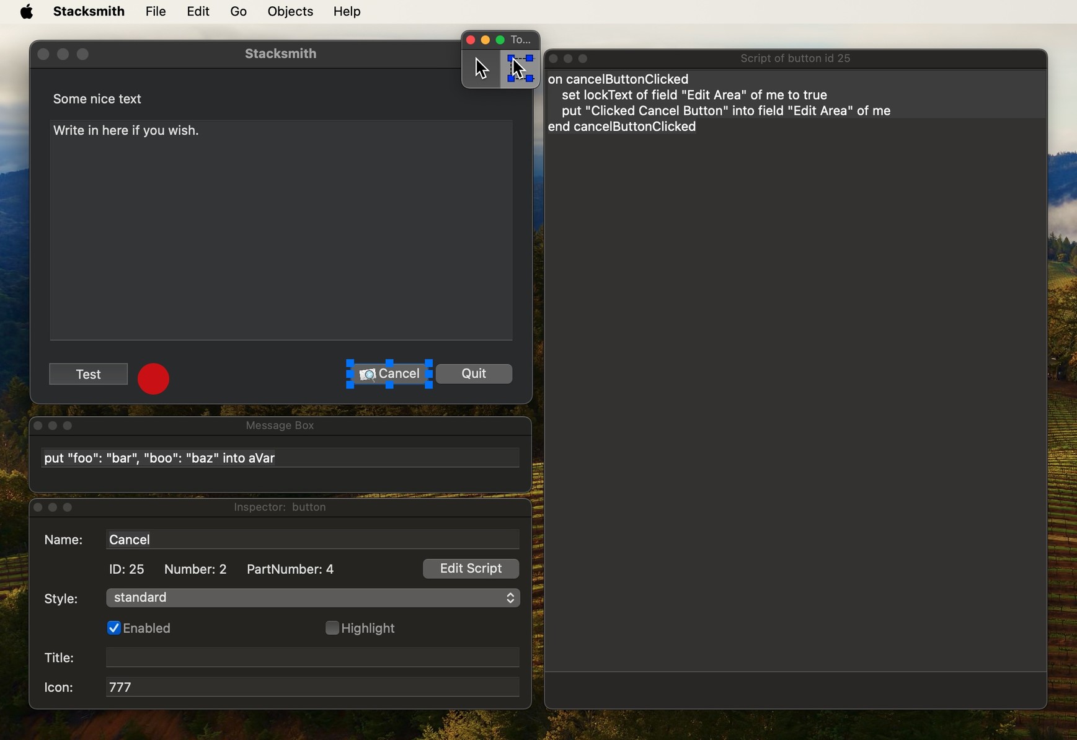Select the Cancel button on the card
The image size is (1077, 740).
coord(390,373)
